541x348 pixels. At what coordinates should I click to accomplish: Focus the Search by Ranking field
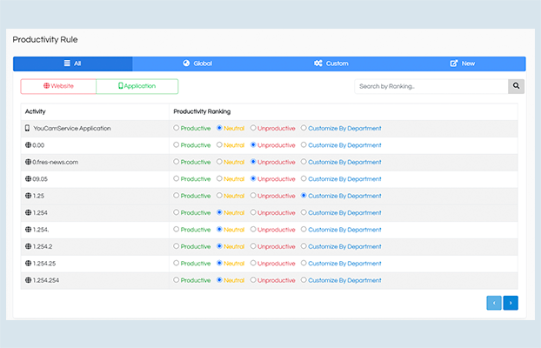tap(431, 86)
